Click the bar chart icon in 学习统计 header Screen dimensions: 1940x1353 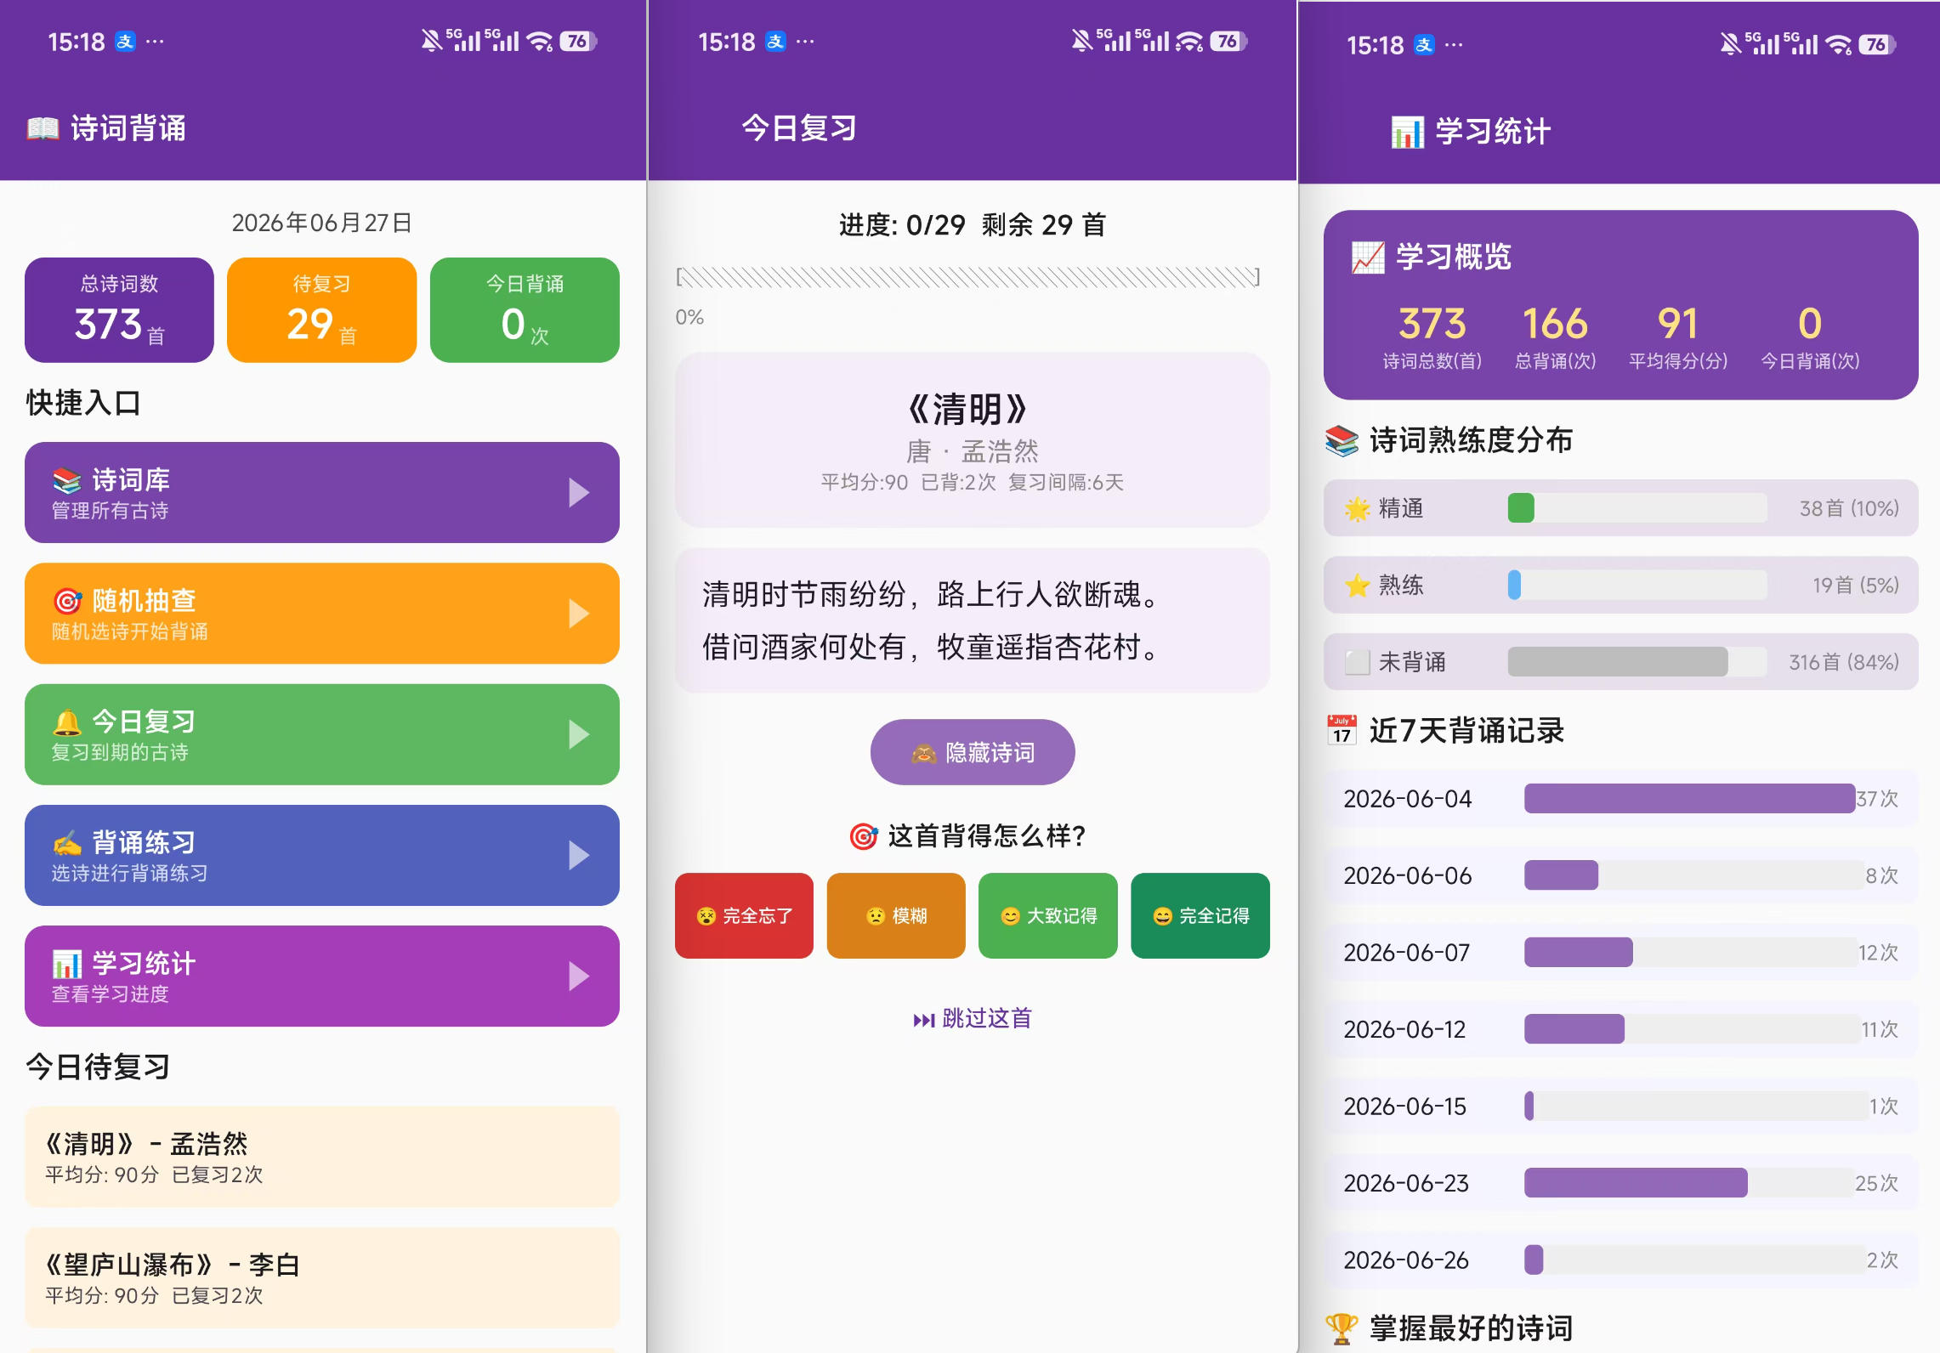1407,132
